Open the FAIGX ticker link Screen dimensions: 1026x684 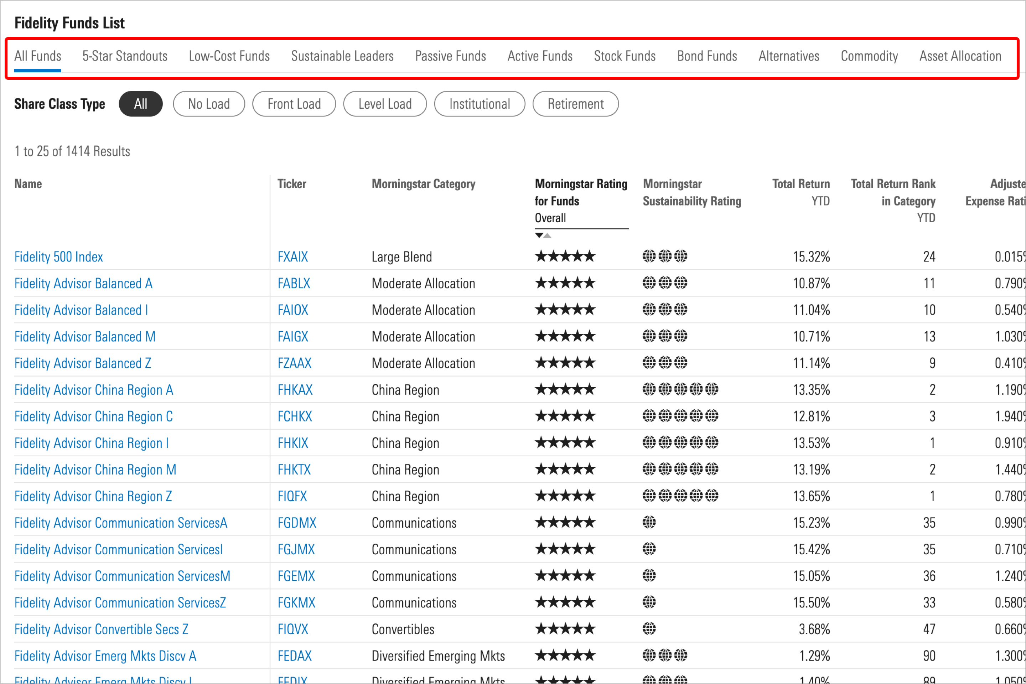pos(293,336)
